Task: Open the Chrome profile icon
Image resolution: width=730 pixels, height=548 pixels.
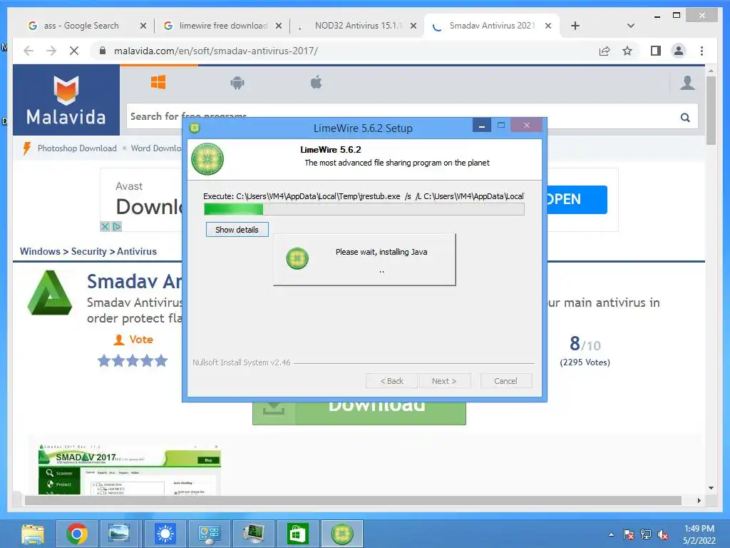Action: click(679, 51)
